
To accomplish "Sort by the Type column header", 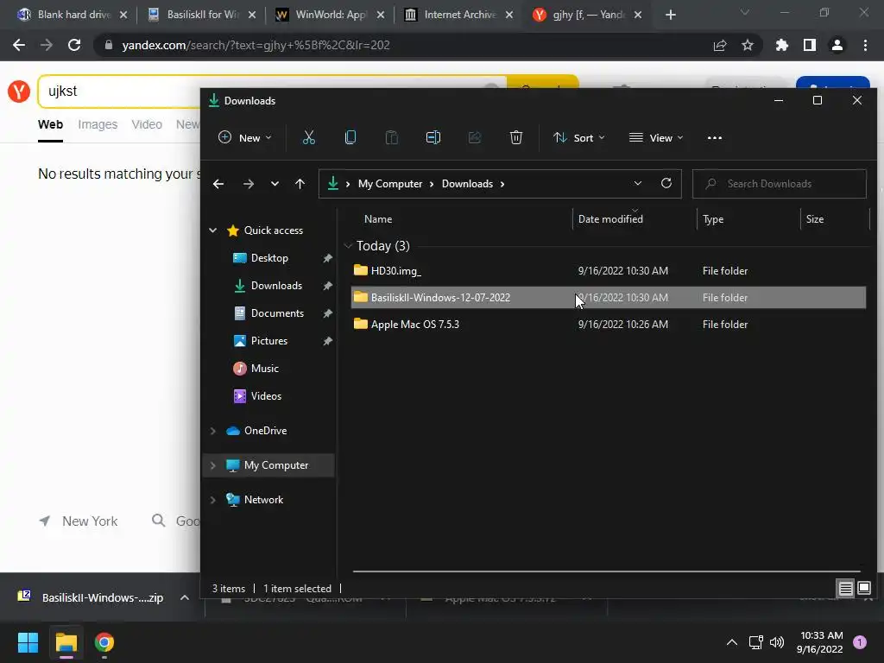I will click(712, 218).
